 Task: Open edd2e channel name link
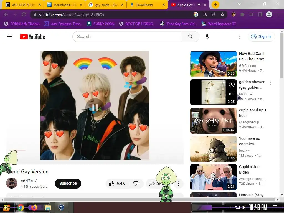click(27, 181)
